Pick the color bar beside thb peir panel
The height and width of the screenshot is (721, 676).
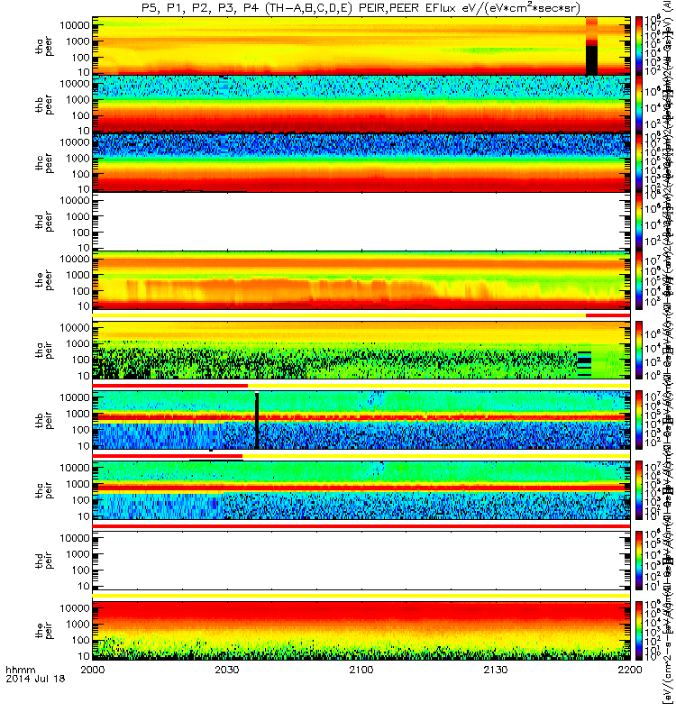click(x=639, y=420)
